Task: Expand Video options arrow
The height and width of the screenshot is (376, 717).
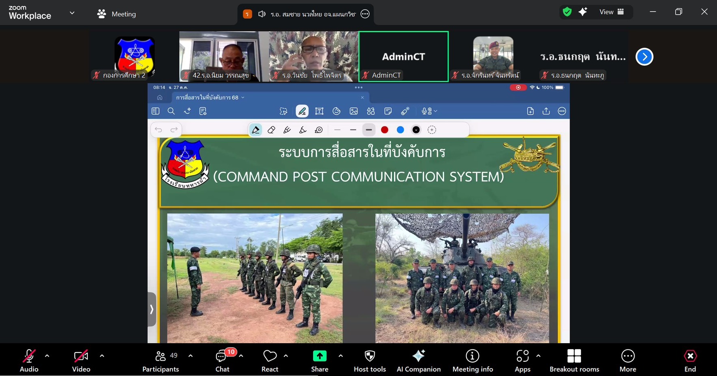Action: [x=102, y=356]
